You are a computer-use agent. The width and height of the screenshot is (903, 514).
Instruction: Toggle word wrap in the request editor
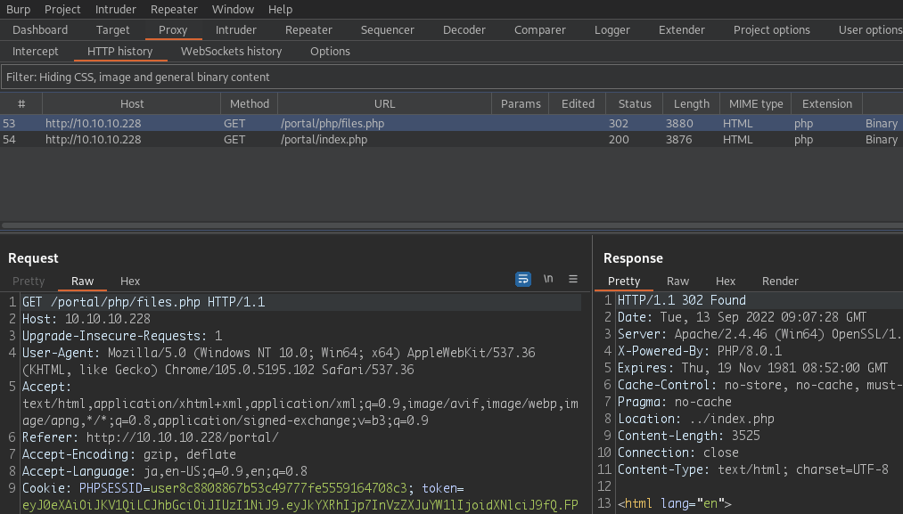click(522, 279)
